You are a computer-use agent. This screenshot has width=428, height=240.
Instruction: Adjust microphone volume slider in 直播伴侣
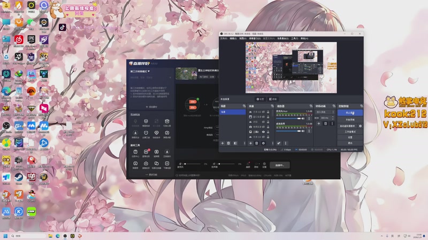(193, 164)
